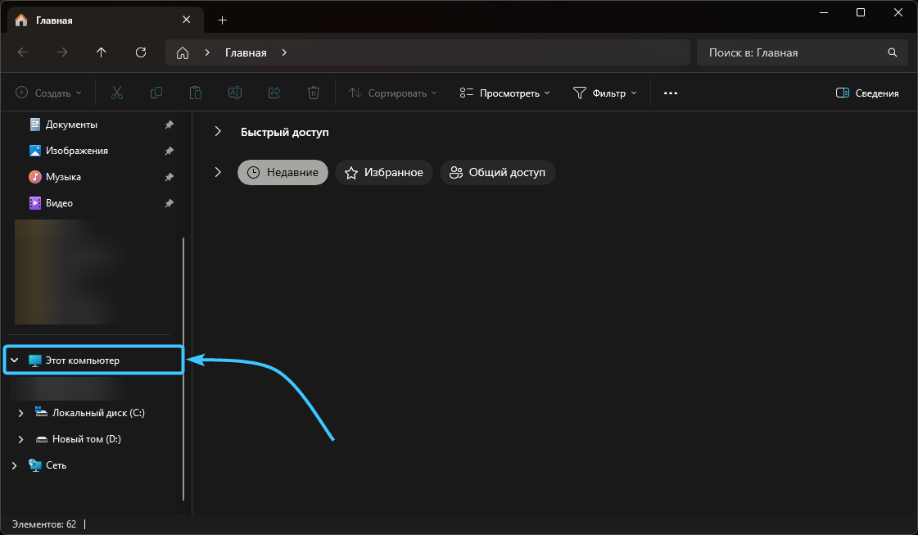Image resolution: width=918 pixels, height=535 pixels.
Task: Click the Cut scissors icon in toolbar
Action: [117, 93]
